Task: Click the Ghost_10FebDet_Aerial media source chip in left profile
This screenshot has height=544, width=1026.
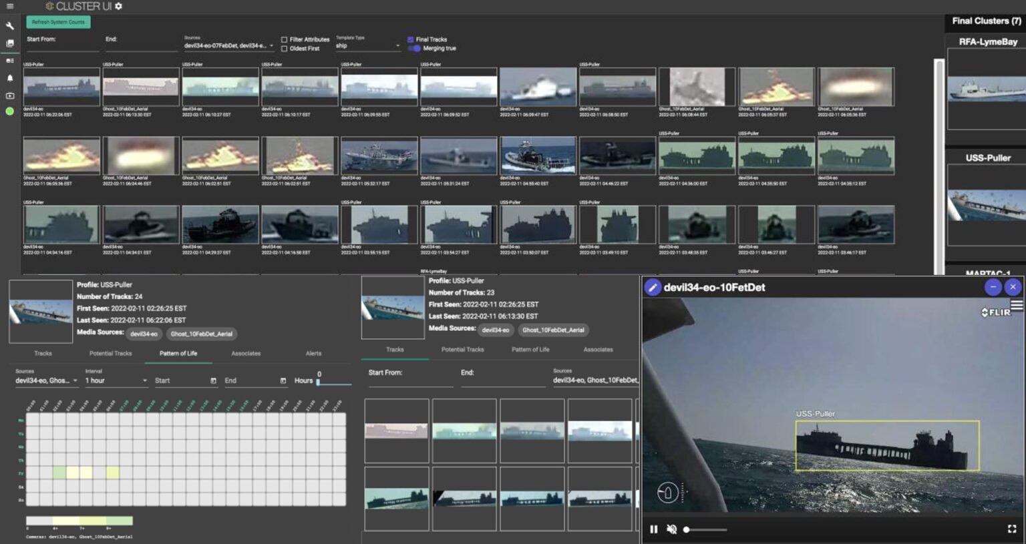Action: (x=201, y=334)
